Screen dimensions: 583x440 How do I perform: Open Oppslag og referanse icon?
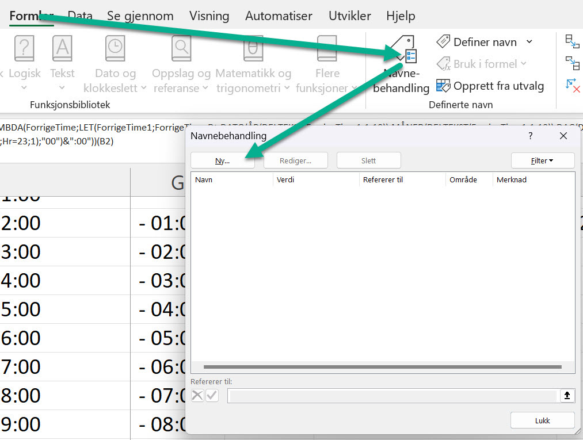(x=181, y=48)
